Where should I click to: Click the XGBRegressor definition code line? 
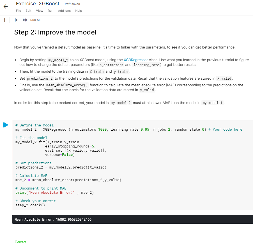click(x=129, y=130)
